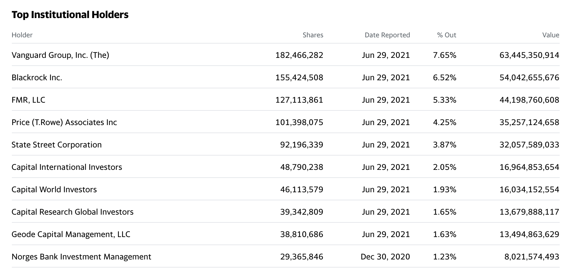Click the 1.23% percent out cell
This screenshot has width=574, height=275.
[445, 257]
